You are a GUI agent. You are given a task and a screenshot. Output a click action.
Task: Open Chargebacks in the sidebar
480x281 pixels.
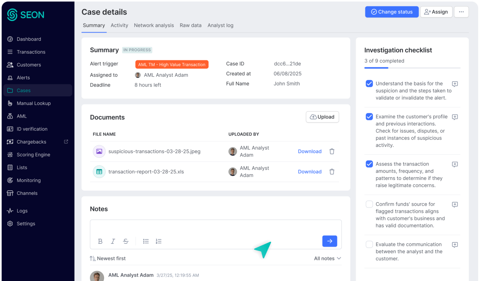click(x=31, y=142)
